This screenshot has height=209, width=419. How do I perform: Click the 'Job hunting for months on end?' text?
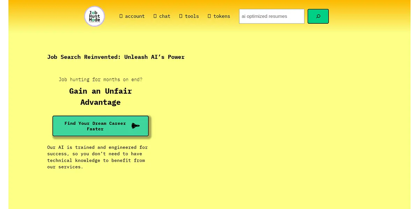coord(101,79)
